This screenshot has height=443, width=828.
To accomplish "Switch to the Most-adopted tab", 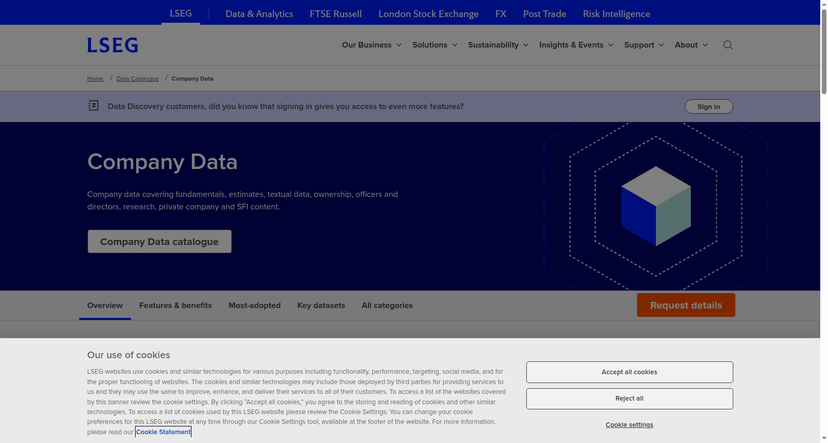I will click(255, 305).
